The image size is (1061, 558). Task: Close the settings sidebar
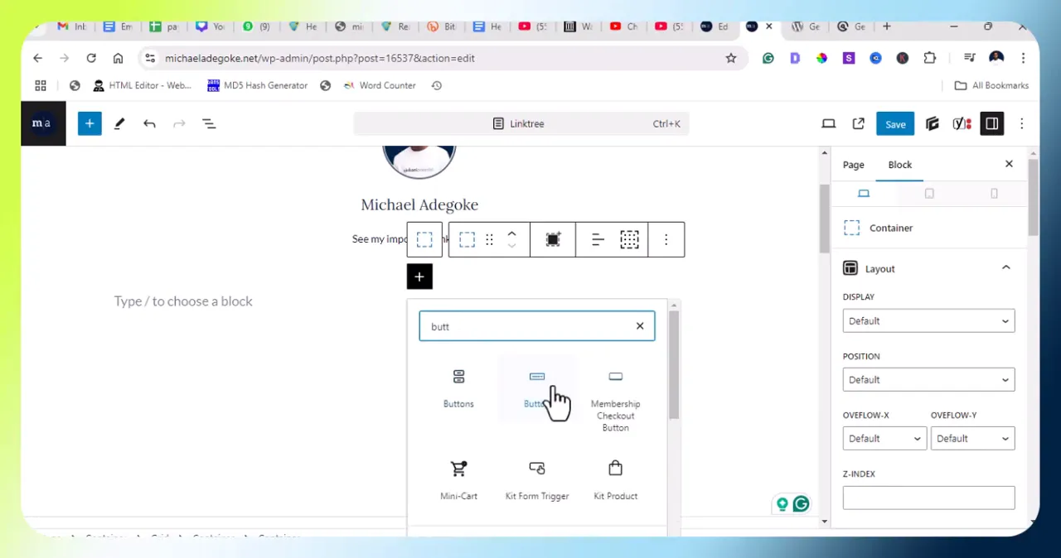coord(1009,164)
